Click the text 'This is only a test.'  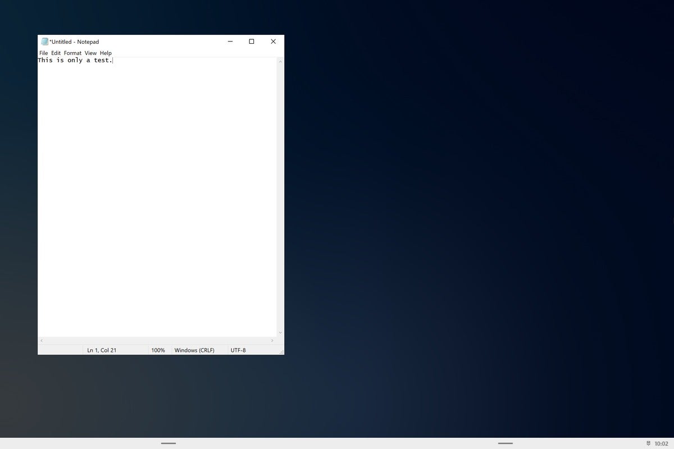coord(75,60)
